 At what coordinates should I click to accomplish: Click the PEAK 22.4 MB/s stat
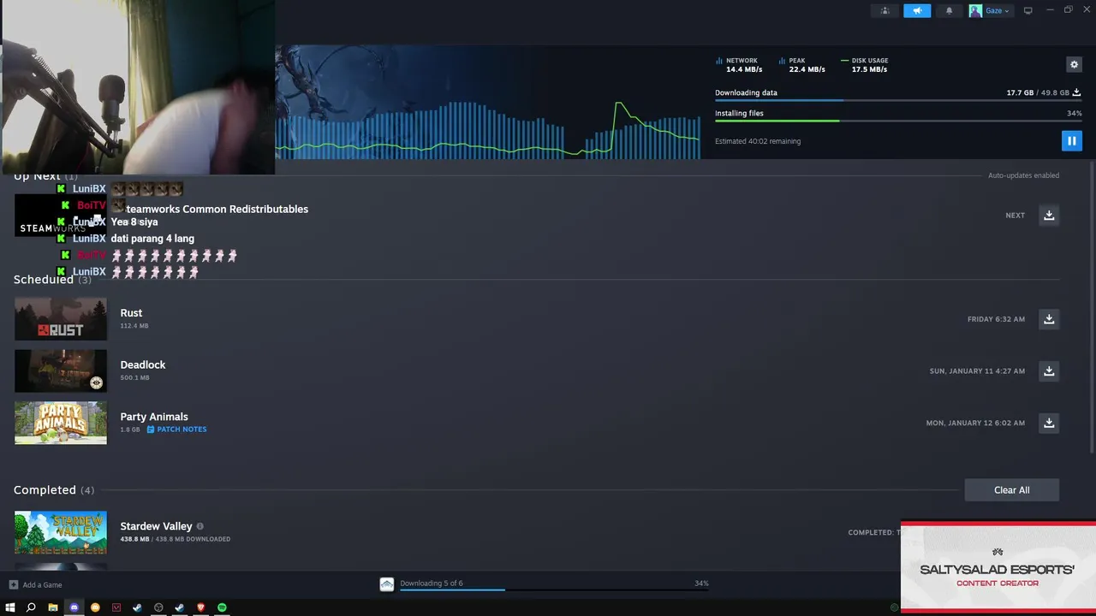[802, 65]
